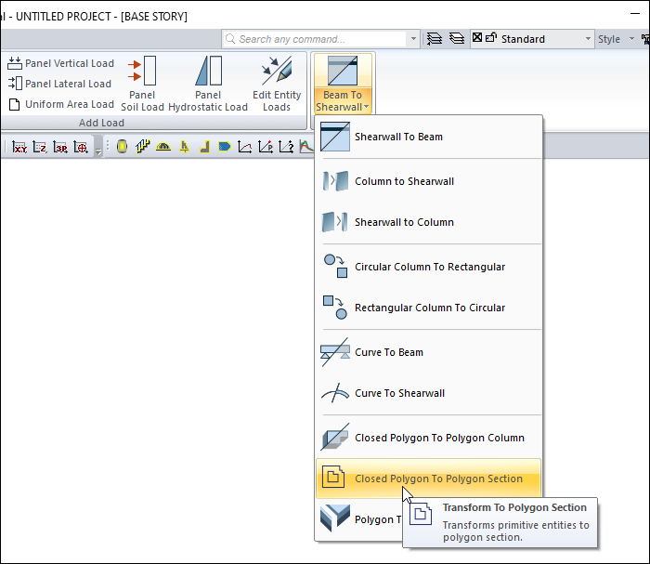Click the Panel Vertical Load icon
650x564 pixels.
(x=15, y=63)
